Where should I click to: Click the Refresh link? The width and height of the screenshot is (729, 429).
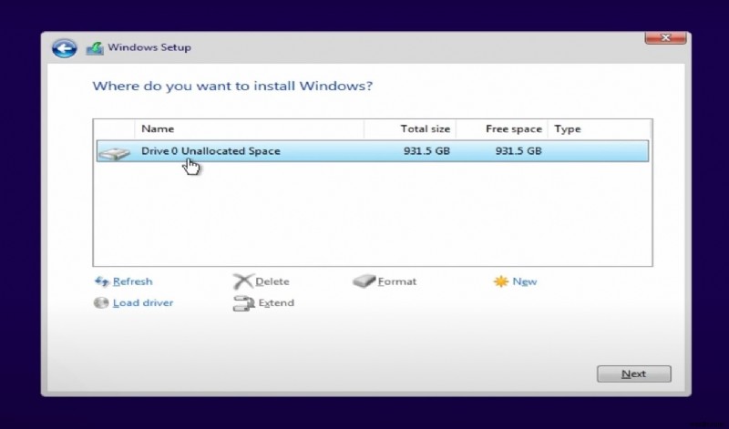pos(132,281)
